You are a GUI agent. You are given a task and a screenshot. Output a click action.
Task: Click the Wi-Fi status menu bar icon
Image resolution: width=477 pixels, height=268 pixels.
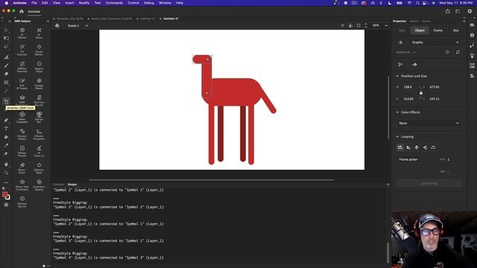tap(409, 3)
